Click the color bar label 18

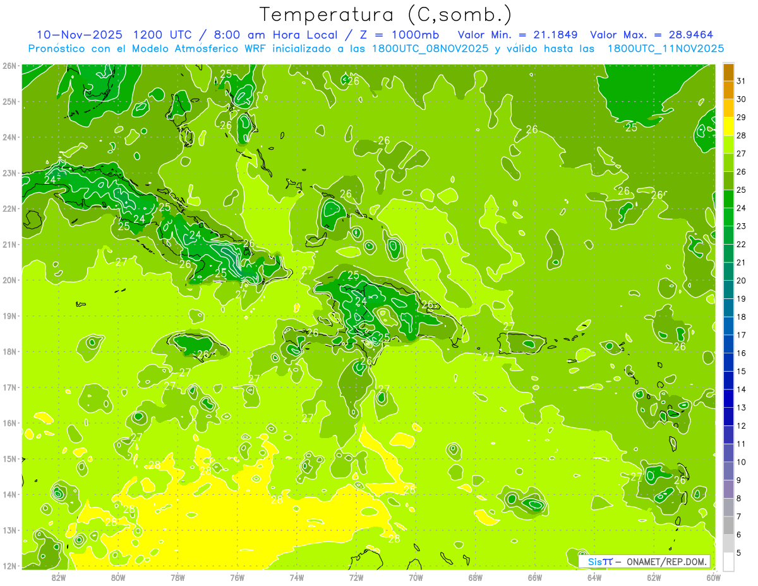coord(741,317)
